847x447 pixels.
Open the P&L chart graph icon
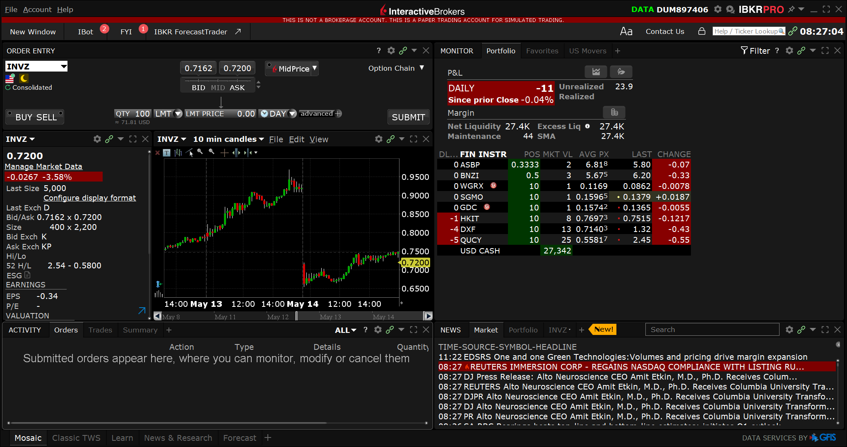(596, 72)
